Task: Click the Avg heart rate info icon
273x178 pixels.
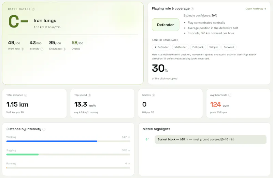Action: (230, 95)
